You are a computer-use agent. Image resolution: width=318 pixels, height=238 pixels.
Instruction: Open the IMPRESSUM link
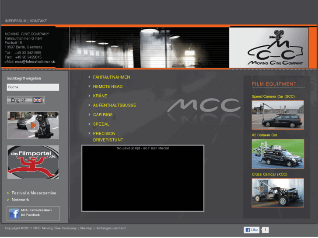click(15, 21)
